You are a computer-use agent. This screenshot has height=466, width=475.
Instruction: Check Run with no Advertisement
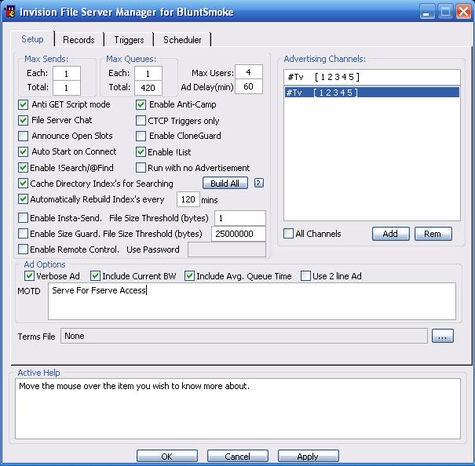click(141, 167)
